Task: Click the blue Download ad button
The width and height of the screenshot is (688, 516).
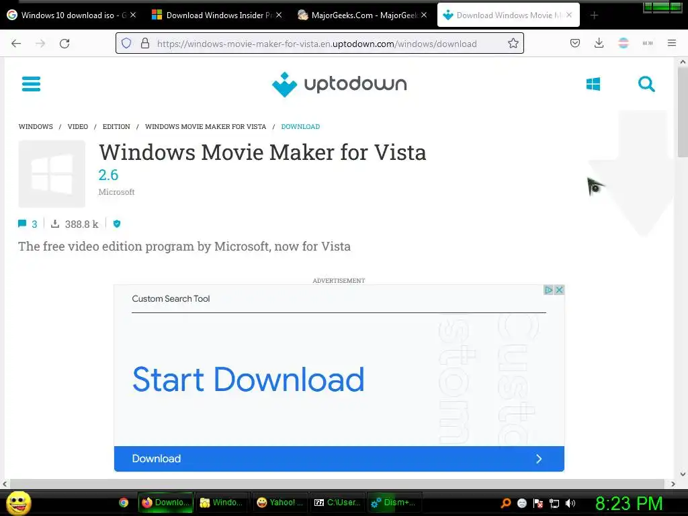Action: (x=339, y=458)
